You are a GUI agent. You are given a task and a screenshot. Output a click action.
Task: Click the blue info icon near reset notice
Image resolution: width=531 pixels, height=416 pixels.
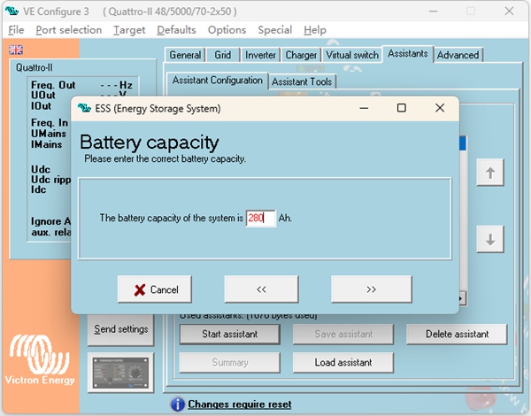pyautogui.click(x=178, y=404)
